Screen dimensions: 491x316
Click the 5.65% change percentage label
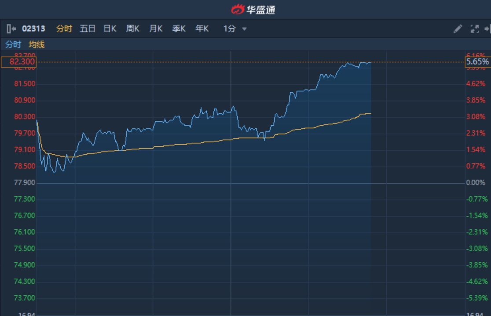click(x=477, y=62)
